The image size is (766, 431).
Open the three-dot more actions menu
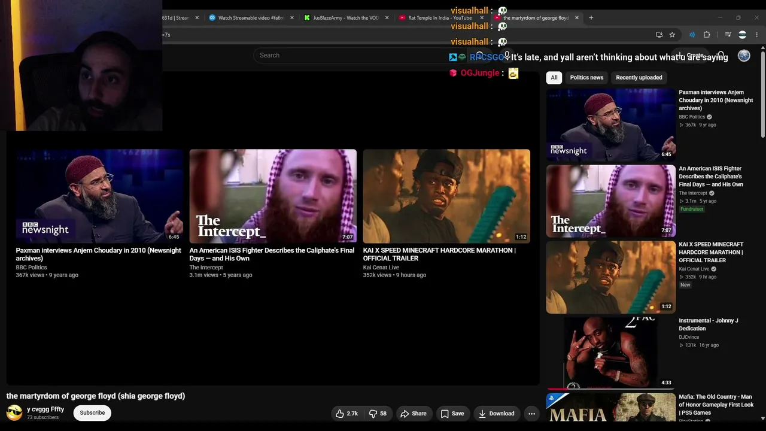coord(531,414)
